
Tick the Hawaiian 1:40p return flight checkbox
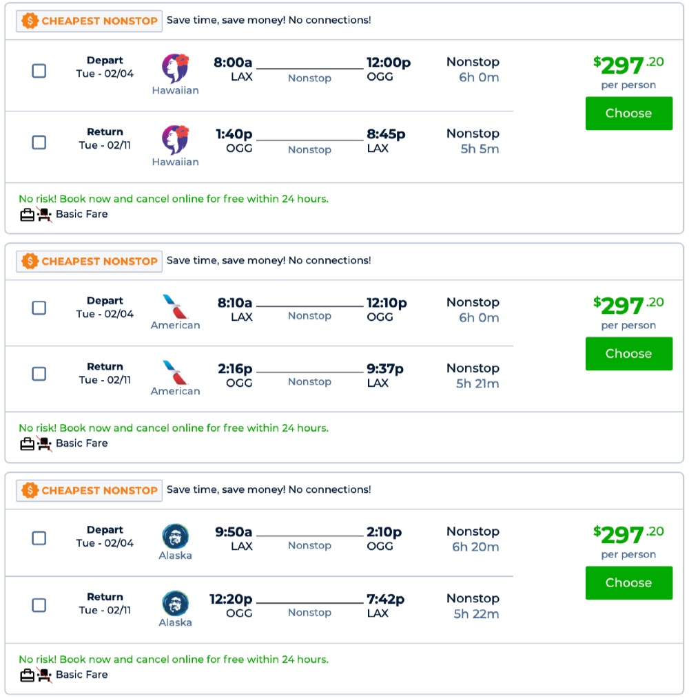coord(39,142)
